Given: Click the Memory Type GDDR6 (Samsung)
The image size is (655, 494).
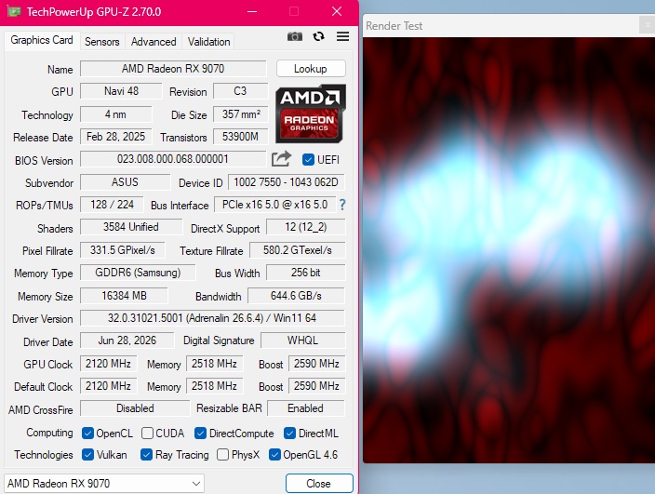Looking at the screenshot, I should 138,273.
